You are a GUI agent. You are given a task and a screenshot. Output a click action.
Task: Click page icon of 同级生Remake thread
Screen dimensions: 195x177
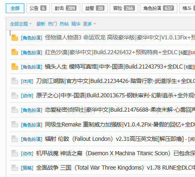pos(15,124)
